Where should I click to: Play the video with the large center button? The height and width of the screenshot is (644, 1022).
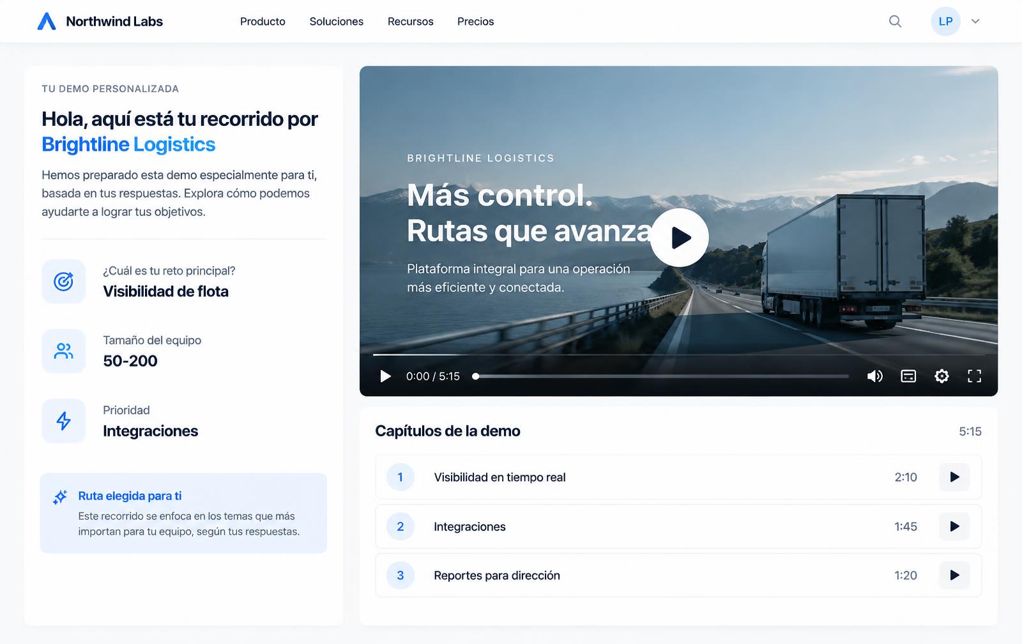pyautogui.click(x=680, y=238)
